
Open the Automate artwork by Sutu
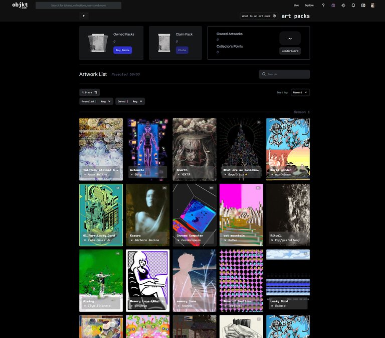147,149
